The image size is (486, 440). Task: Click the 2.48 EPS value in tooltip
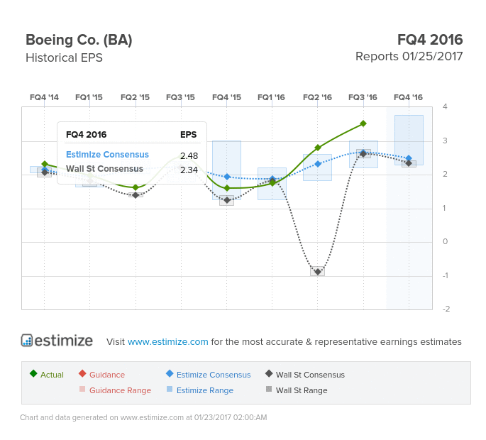tap(189, 155)
